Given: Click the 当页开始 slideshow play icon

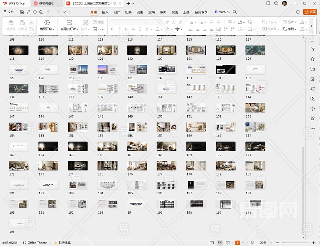Looking at the screenshot, I should tap(47, 23).
